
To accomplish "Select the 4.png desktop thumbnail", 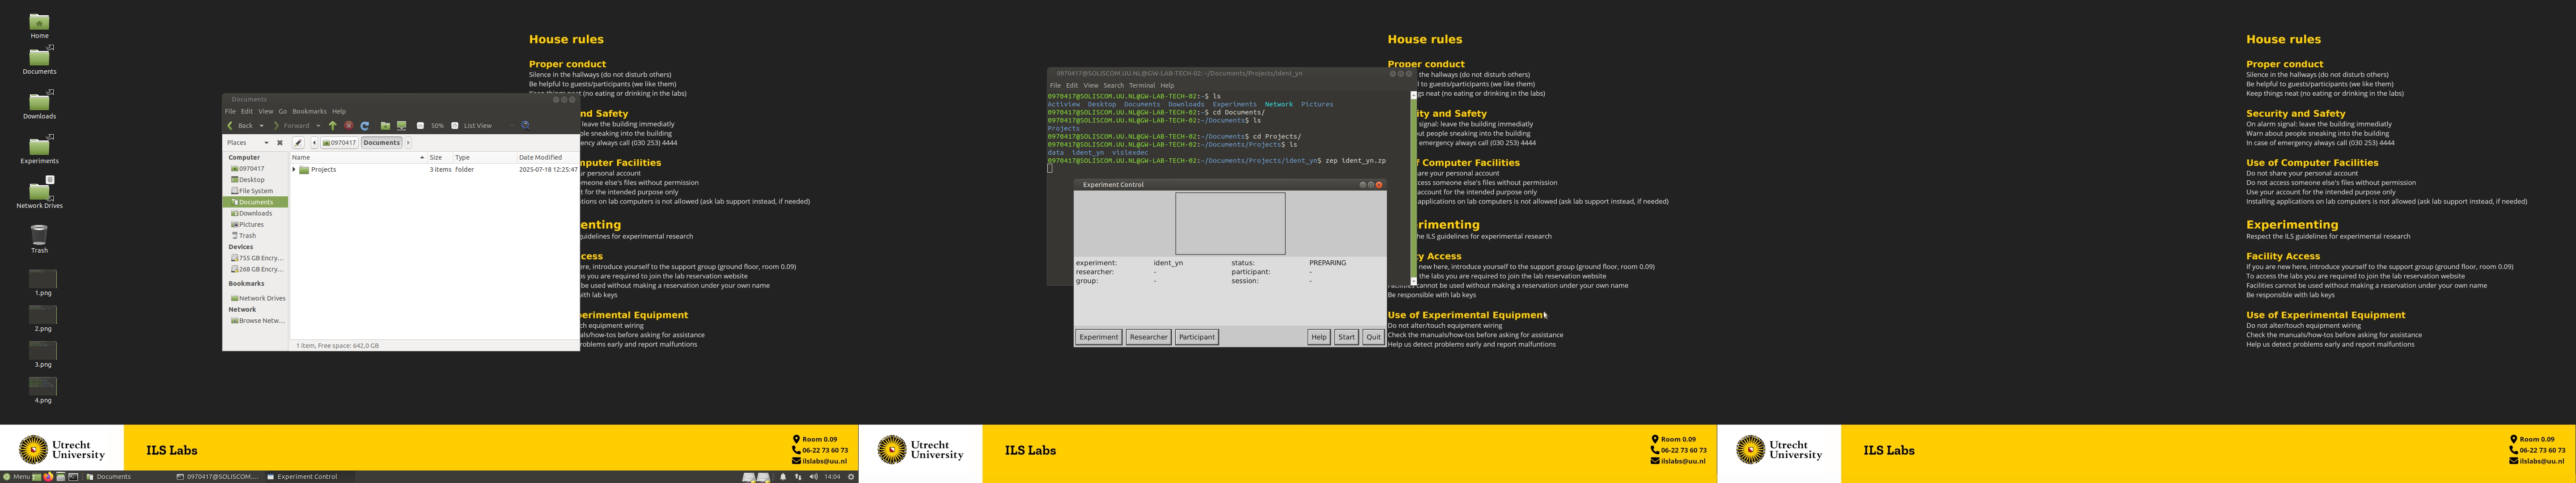I will tap(43, 390).
